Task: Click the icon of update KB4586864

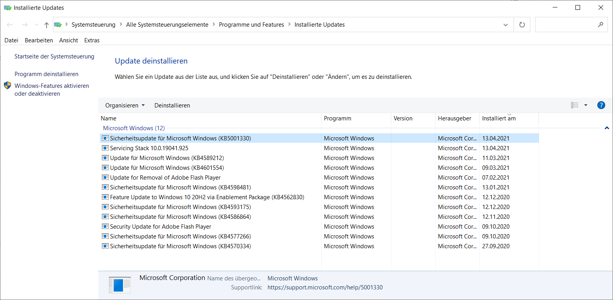Action: pos(105,216)
